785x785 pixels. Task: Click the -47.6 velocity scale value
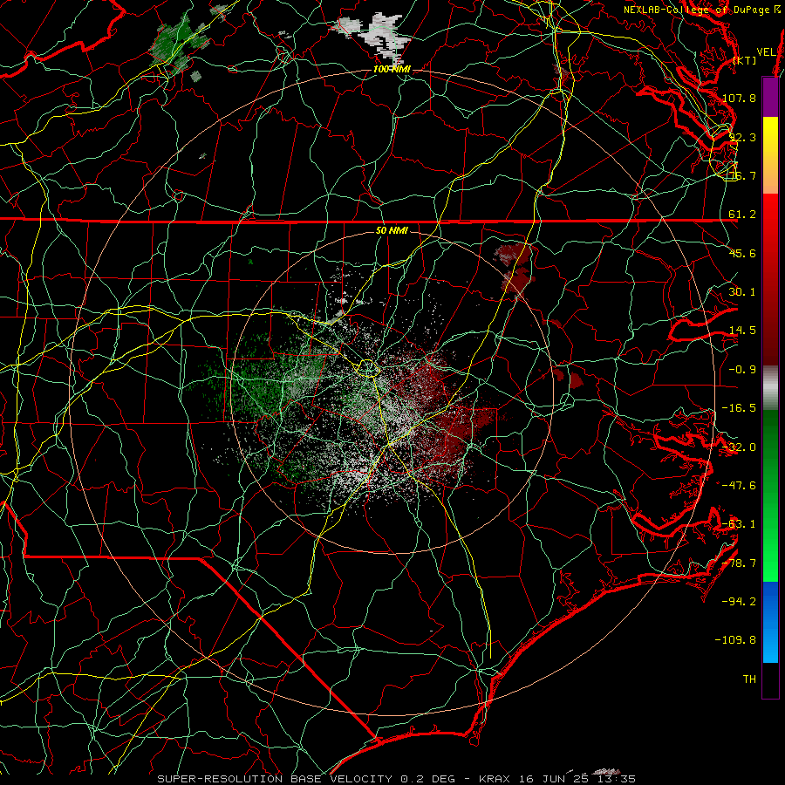pyautogui.click(x=739, y=486)
